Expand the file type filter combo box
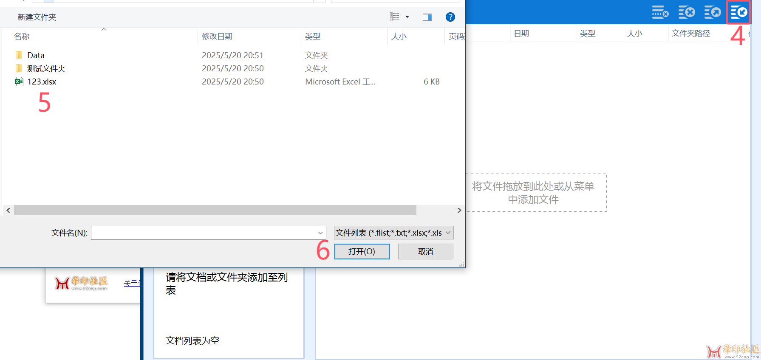Screen dimensions: 761x360 click(393, 233)
